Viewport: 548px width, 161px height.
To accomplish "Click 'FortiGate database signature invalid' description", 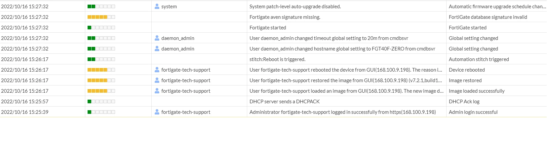I will point(488,17).
